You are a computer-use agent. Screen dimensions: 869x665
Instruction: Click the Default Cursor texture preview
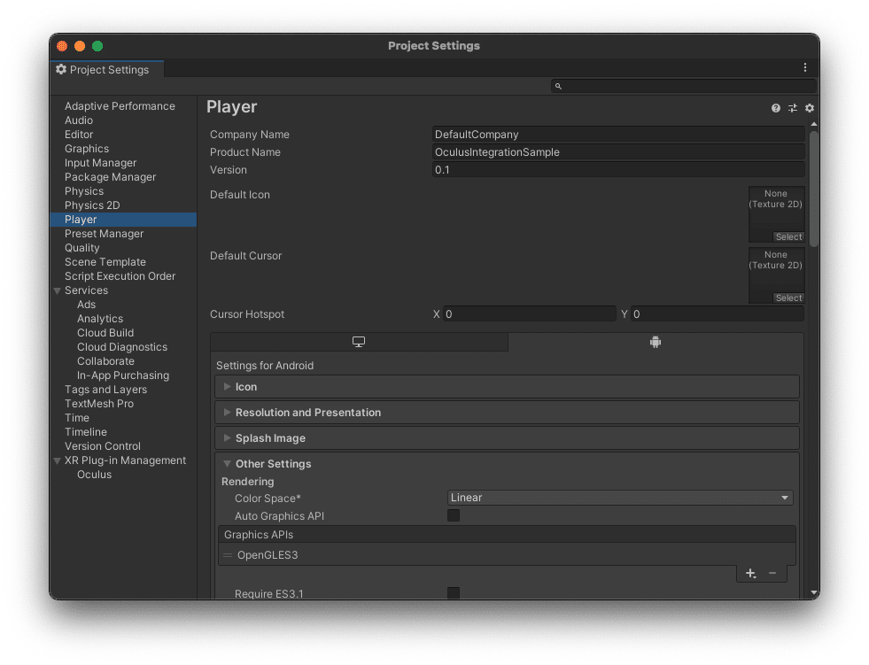tap(777, 275)
